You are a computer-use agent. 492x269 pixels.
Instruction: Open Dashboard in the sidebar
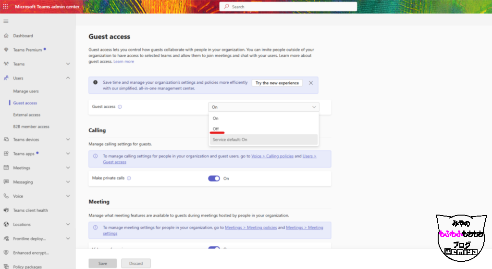(23, 36)
